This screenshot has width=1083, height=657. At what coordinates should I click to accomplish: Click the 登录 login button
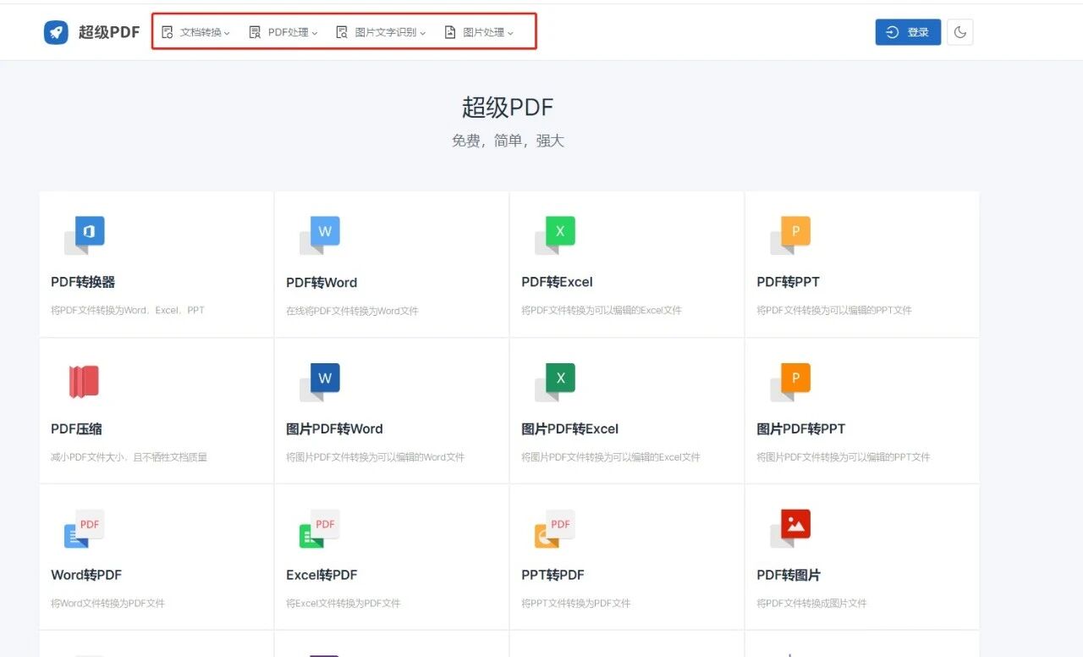(x=907, y=31)
